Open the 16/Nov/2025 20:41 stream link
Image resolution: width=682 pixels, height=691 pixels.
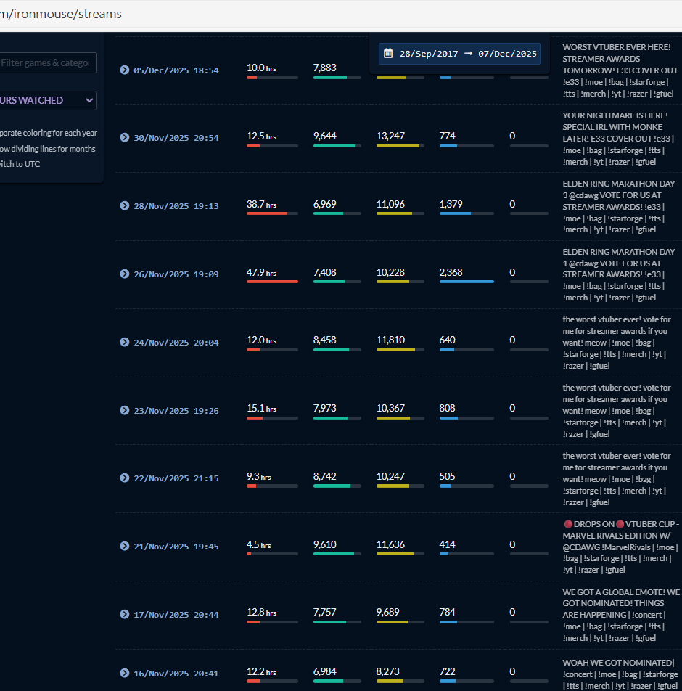pyautogui.click(x=176, y=674)
